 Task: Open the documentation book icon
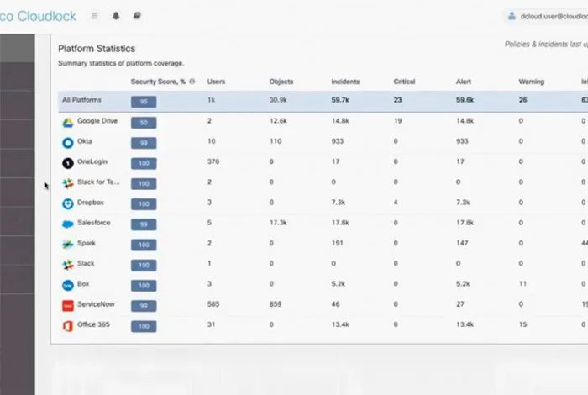(x=137, y=15)
